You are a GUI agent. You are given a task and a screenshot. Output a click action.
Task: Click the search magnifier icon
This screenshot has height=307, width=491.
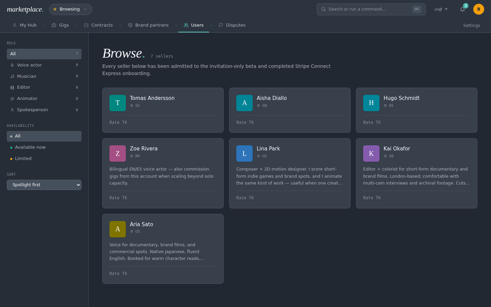[324, 9]
